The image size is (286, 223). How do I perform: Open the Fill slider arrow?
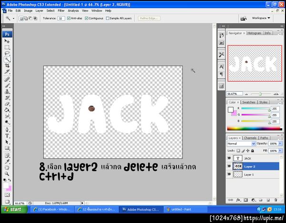click(280, 151)
